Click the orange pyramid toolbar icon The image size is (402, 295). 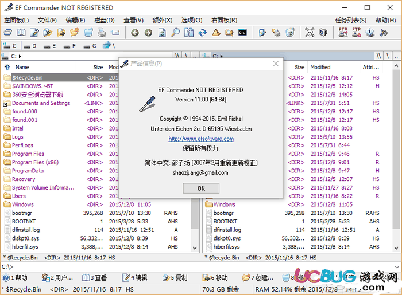point(216,33)
